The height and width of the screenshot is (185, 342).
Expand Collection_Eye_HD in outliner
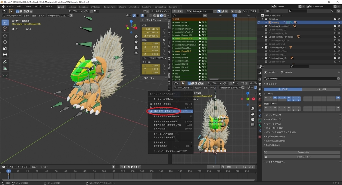[x=263, y=47]
